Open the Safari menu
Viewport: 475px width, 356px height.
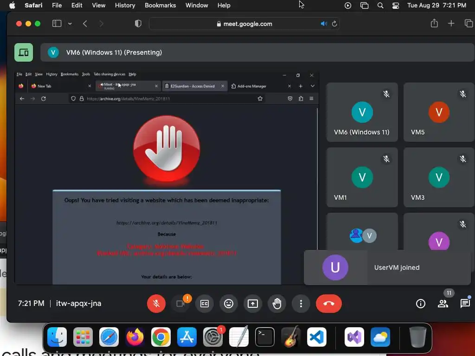point(33,5)
